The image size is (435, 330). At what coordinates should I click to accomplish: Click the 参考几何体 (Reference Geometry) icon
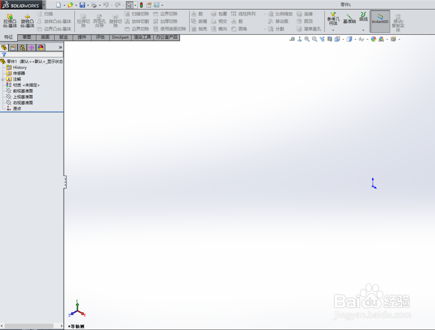pyautogui.click(x=333, y=19)
